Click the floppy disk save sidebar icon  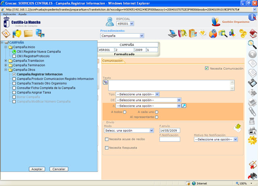point(252,83)
